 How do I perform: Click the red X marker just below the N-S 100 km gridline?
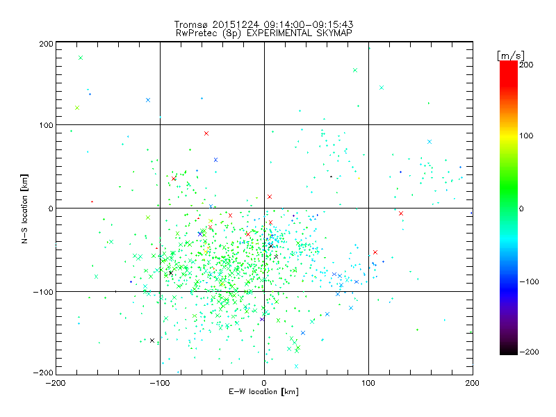tap(206, 133)
